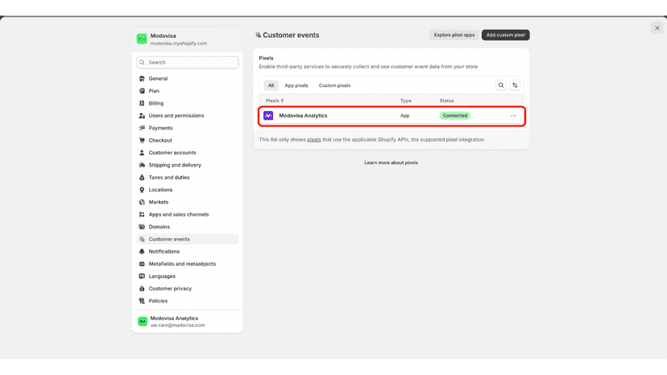
Task: Click the Notifications bell icon
Action: pyautogui.click(x=142, y=252)
